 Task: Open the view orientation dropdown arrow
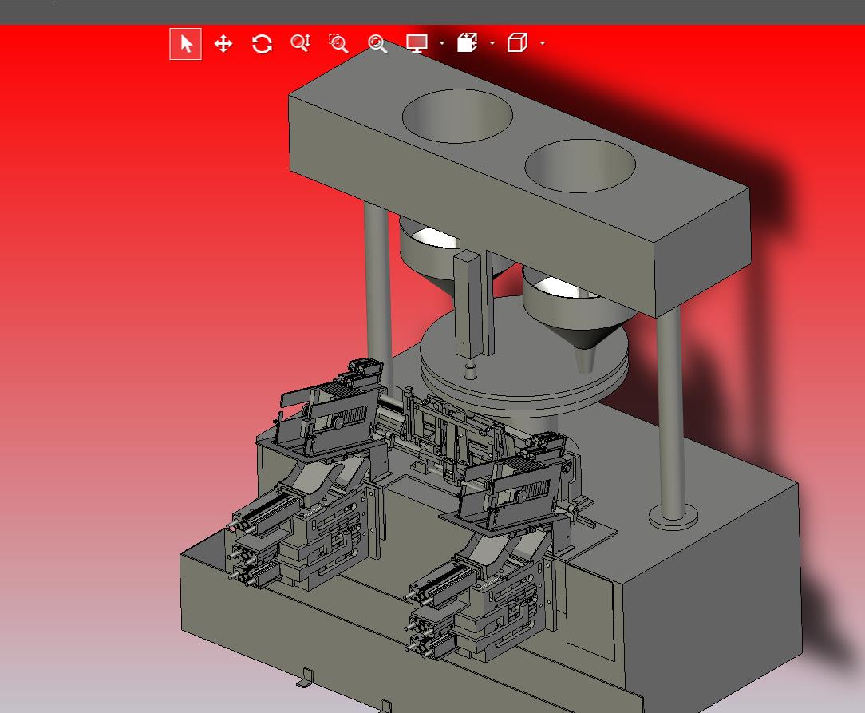(x=543, y=43)
